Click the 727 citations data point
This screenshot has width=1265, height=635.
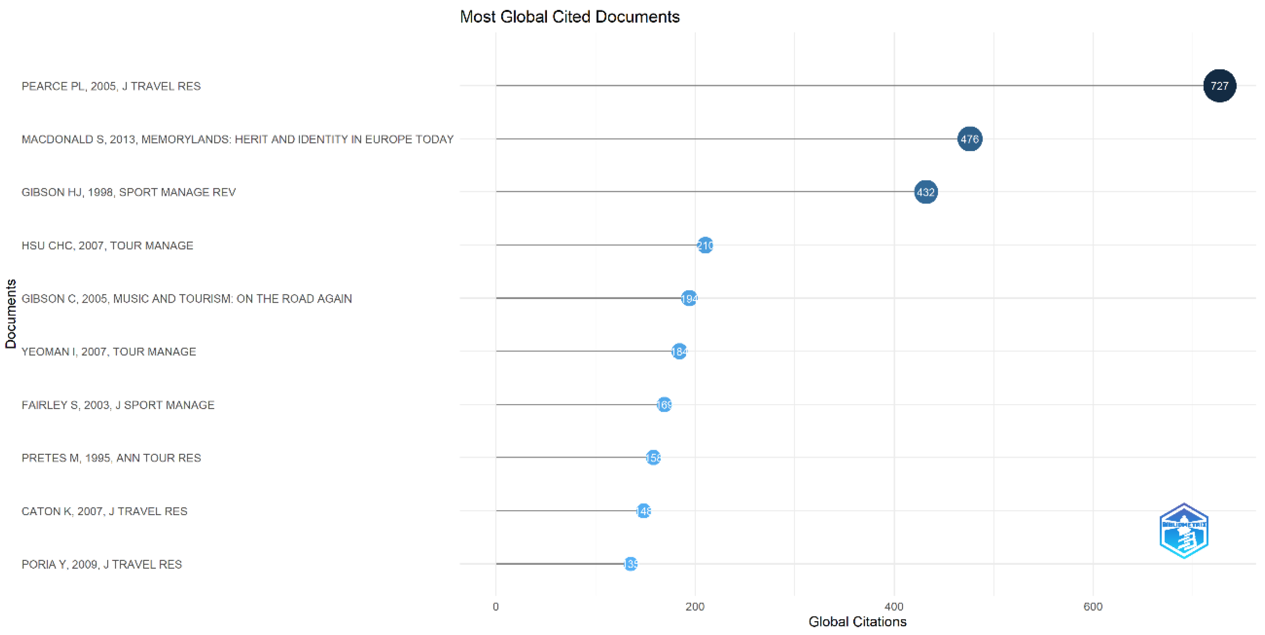1219,86
